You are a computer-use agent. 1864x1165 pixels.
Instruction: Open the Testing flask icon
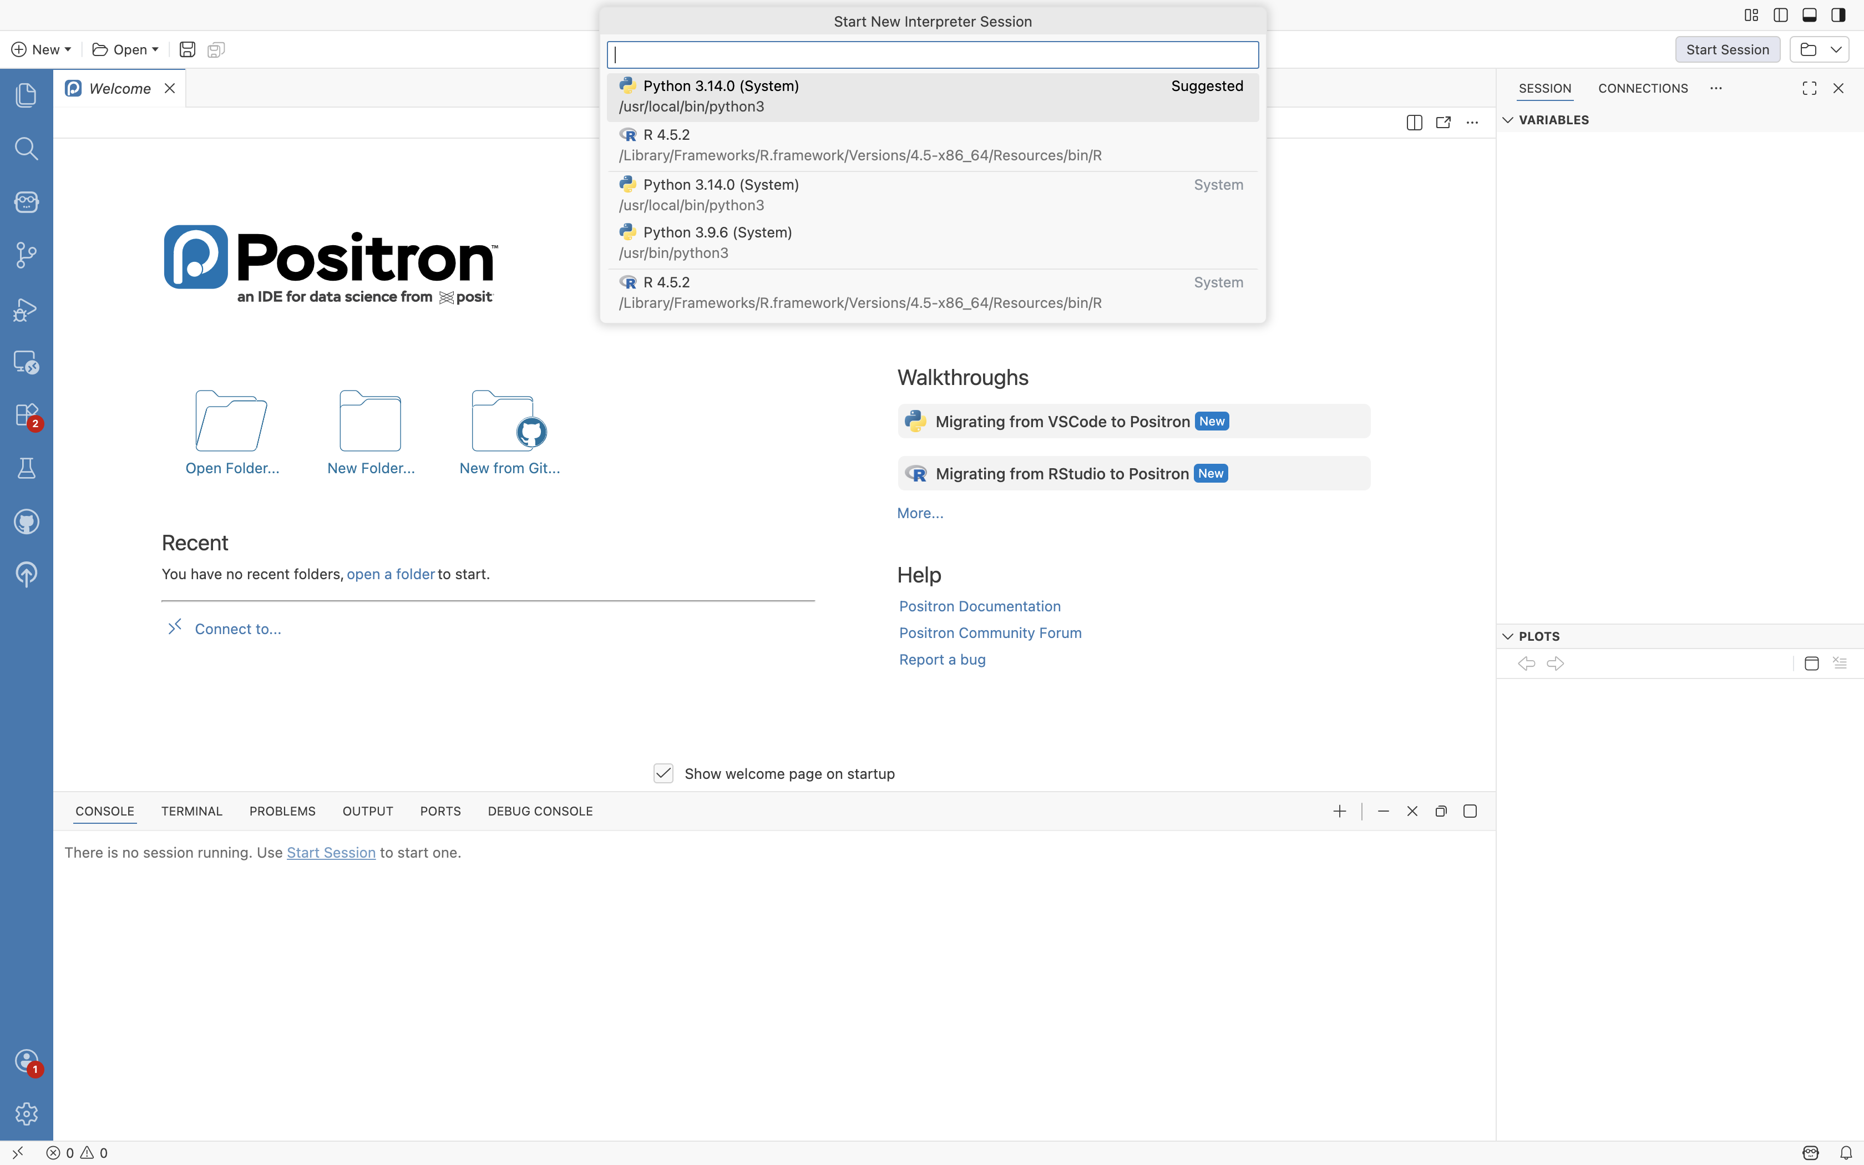coord(26,468)
